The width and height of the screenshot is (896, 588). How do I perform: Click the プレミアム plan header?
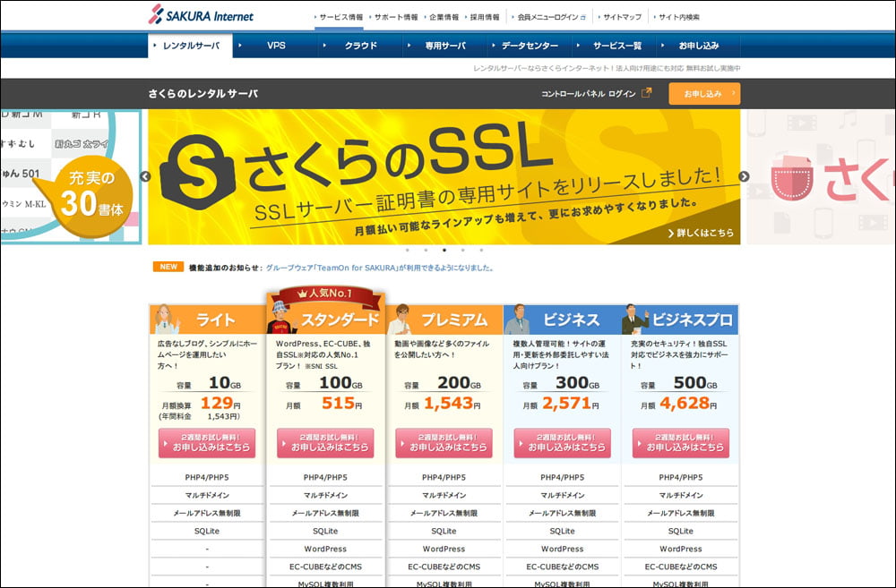[444, 320]
